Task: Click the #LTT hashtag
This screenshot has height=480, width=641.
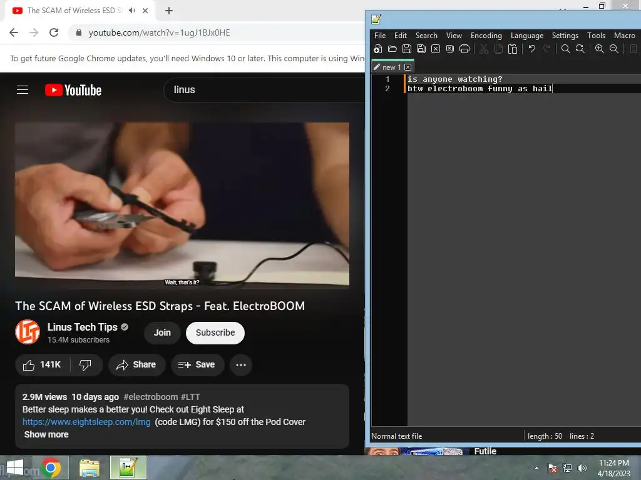Action: 190,397
